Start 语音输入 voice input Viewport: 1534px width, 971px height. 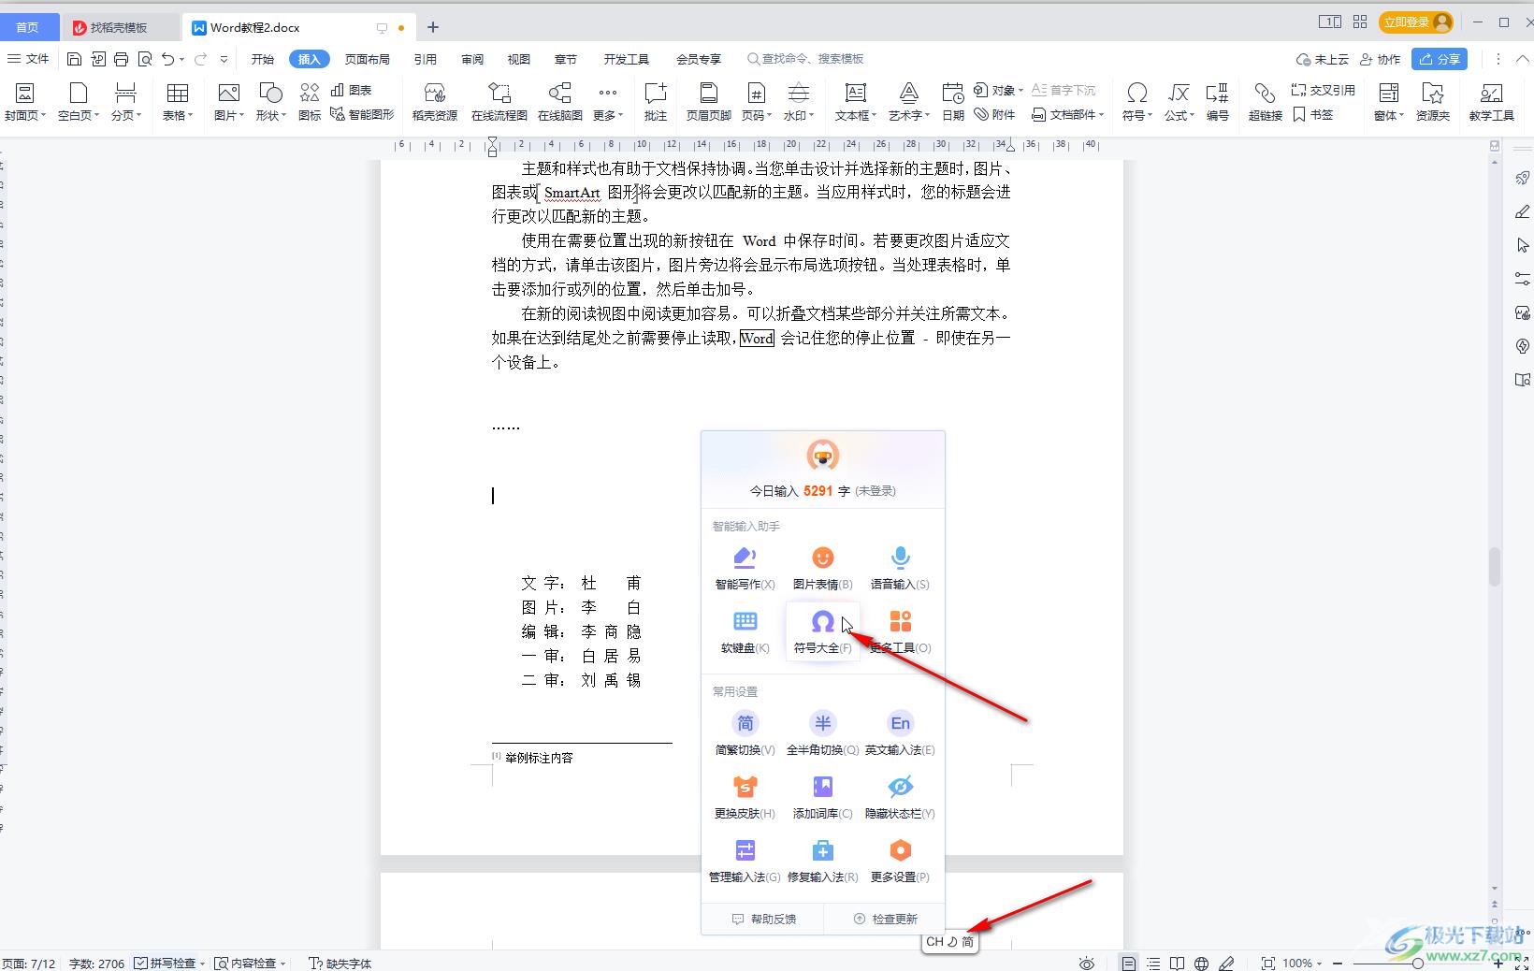click(900, 568)
